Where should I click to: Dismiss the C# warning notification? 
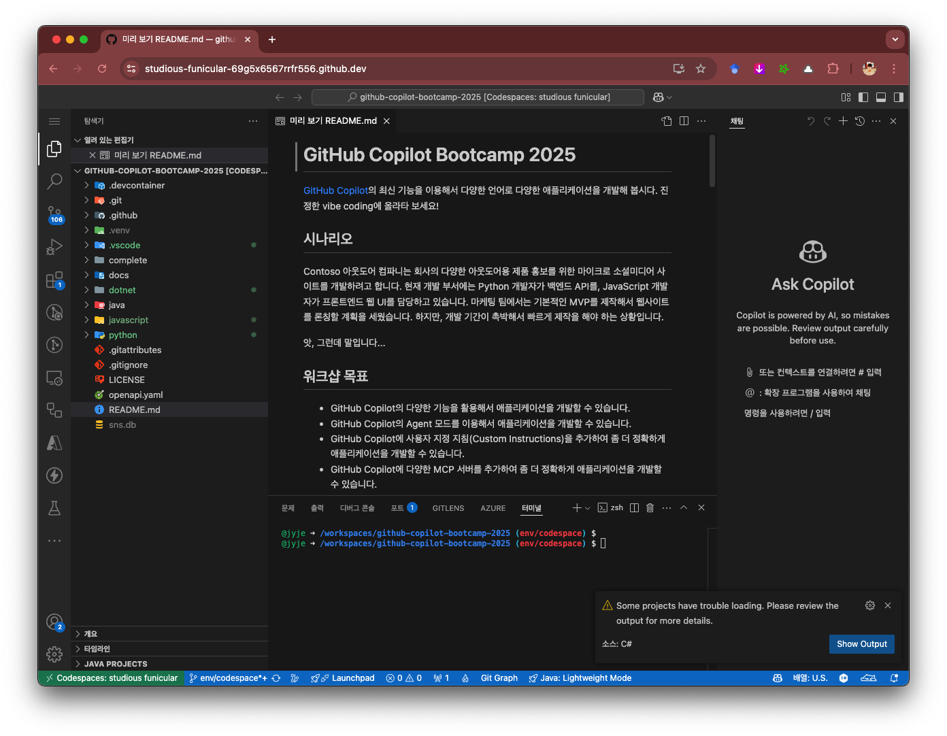point(887,605)
